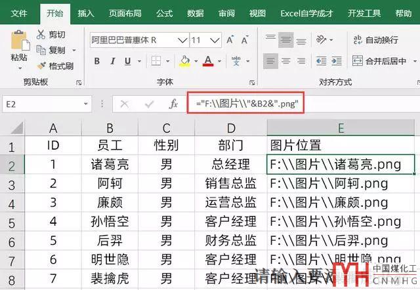Align text right
The height and width of the screenshot is (290, 420).
click(x=301, y=61)
